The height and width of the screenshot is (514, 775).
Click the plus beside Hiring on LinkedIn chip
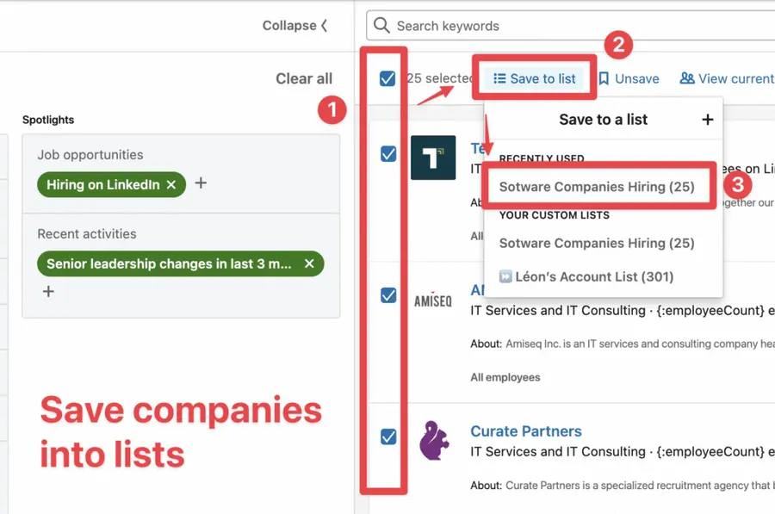tap(200, 184)
